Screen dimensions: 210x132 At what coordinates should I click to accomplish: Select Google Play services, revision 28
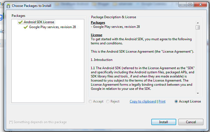pos(52,27)
